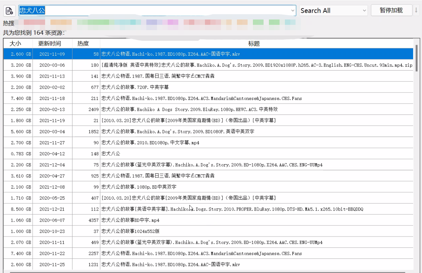Click the 热度 column header
This screenshot has width=422, height=273.
[83, 44]
